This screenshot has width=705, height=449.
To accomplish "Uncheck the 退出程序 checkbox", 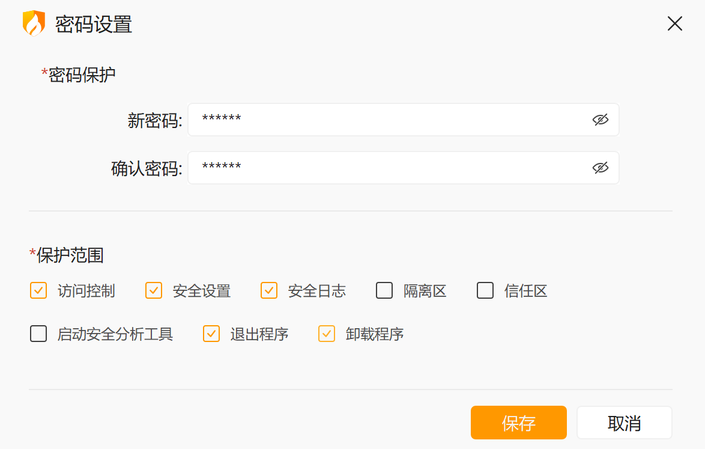I will (x=211, y=334).
